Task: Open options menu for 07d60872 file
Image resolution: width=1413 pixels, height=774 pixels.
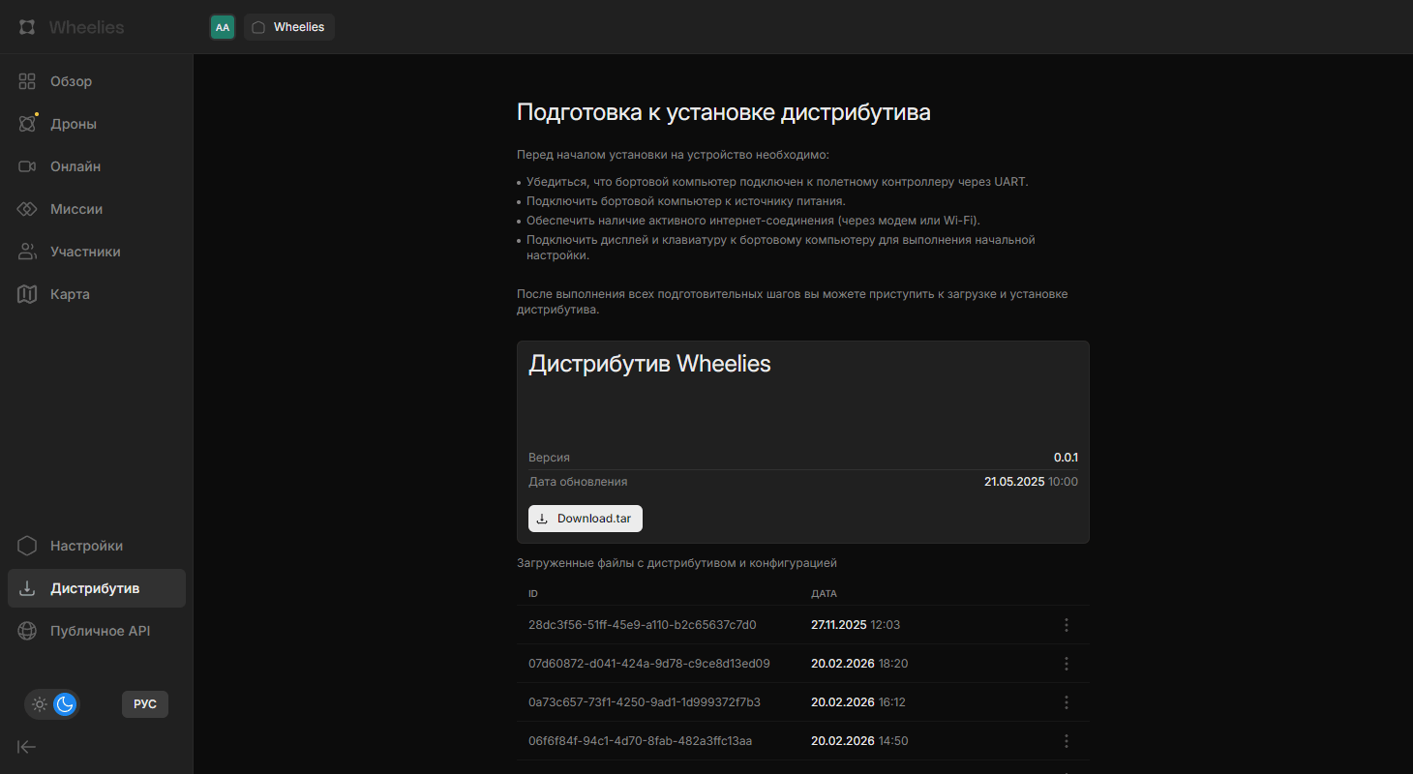Action: click(1067, 664)
